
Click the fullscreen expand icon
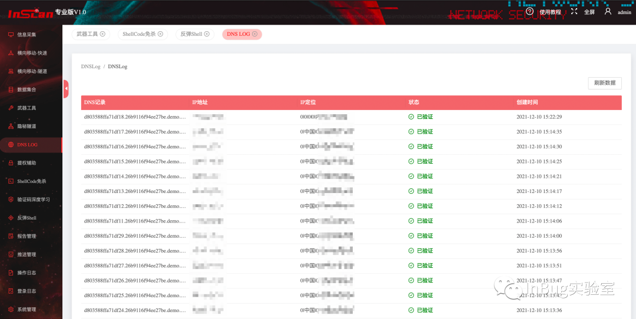tap(574, 11)
